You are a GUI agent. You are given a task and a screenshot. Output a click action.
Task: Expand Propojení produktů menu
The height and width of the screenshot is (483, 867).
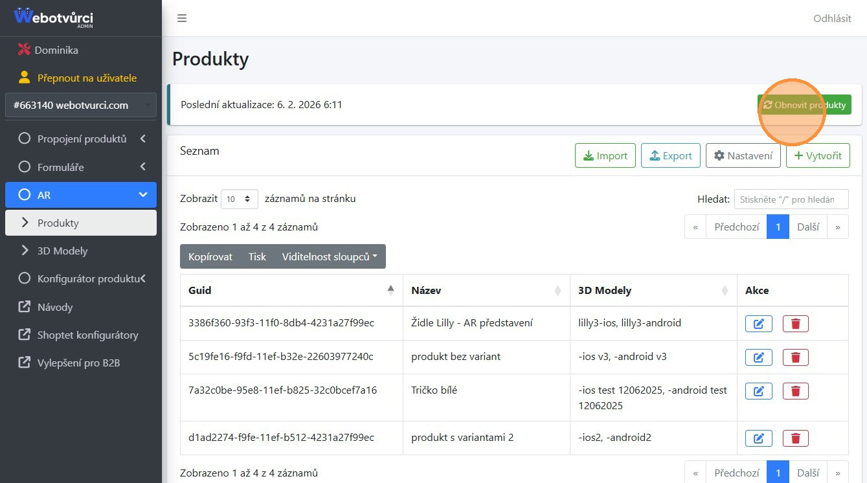[80, 139]
